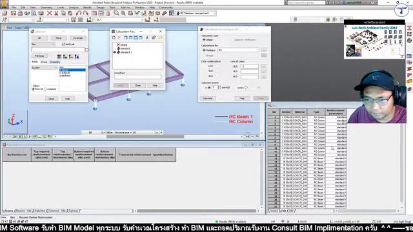Click the Previous button in Selection dialog
Screen dimensions: 413x232
pos(39,56)
